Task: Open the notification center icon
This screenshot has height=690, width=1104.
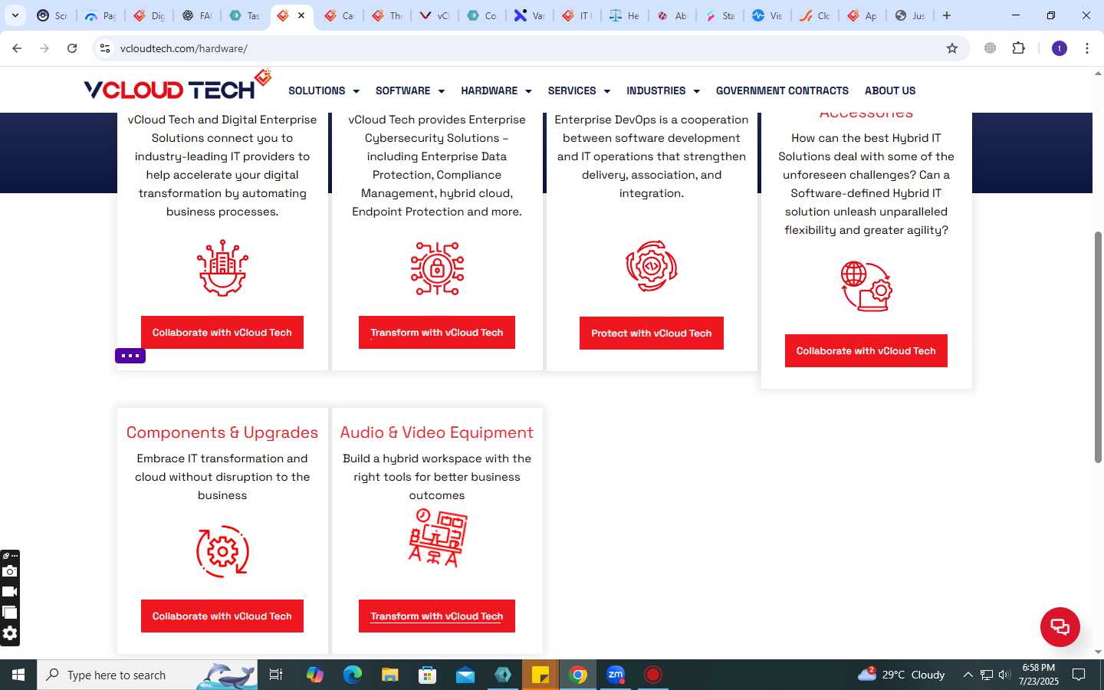Action: click(x=1079, y=675)
